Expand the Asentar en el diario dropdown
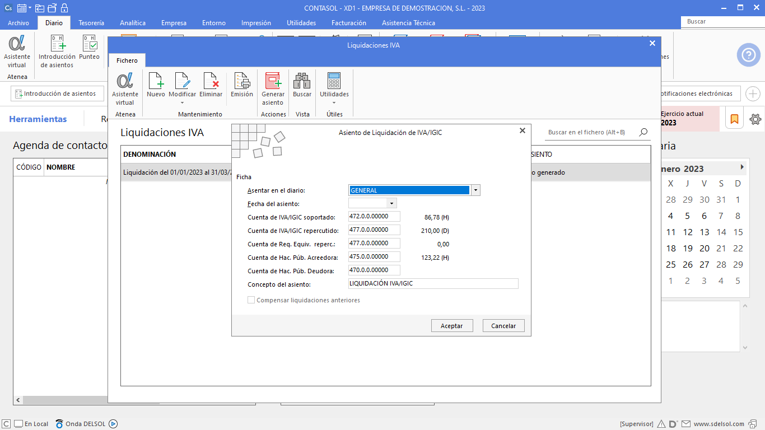This screenshot has height=430, width=765. pyautogui.click(x=475, y=190)
